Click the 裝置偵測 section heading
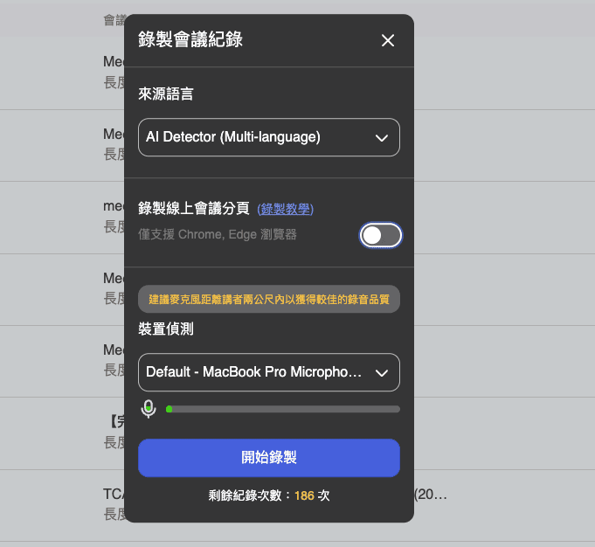This screenshot has width=595, height=547. tap(166, 329)
